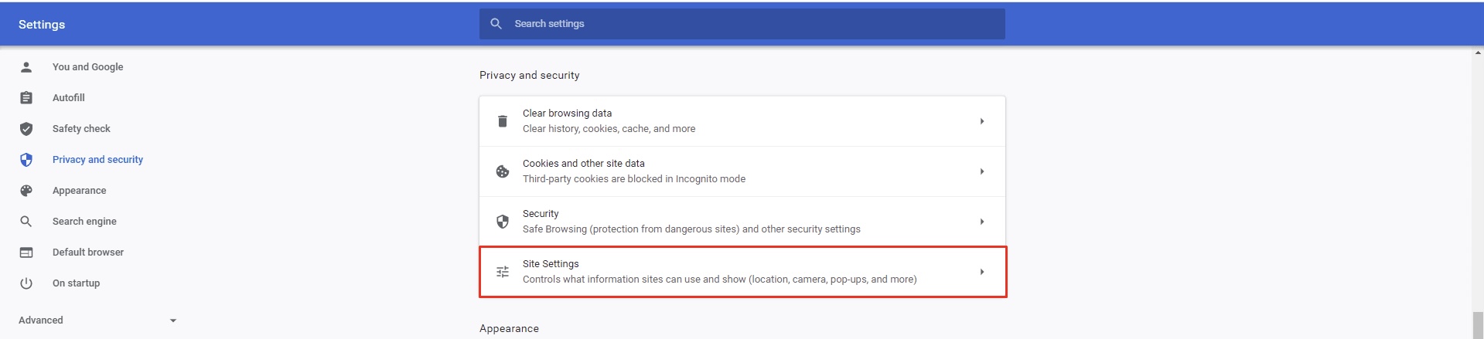Open Cookies and other site data
The height and width of the screenshot is (339, 1484).
[742, 171]
